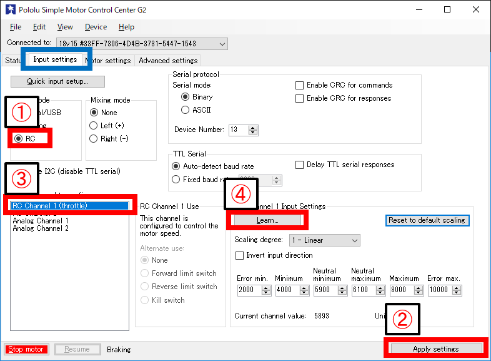This screenshot has height=361, width=491.
Task: Click the Error min. value field
Action: (250, 290)
